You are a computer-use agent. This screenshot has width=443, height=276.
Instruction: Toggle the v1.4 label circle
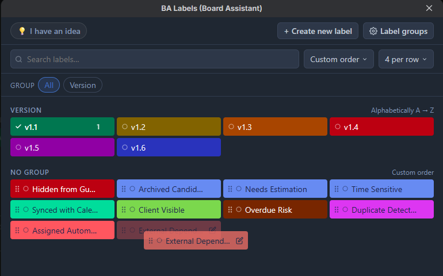click(338, 126)
